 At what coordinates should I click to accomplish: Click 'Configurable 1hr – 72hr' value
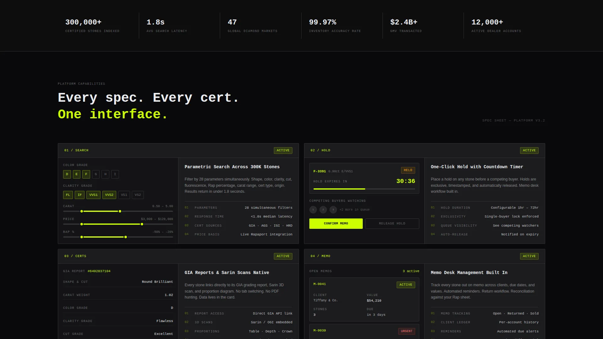click(515, 208)
